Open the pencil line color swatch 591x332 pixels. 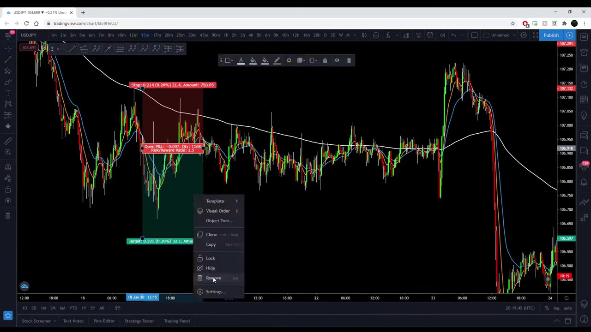coord(277,60)
